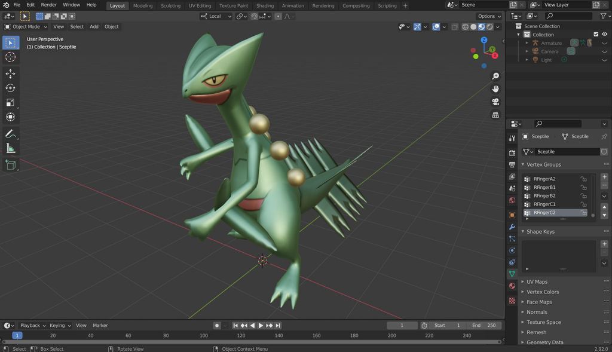This screenshot has width=612, height=352.
Task: Click the Add Cube tool
Action: coord(10,165)
